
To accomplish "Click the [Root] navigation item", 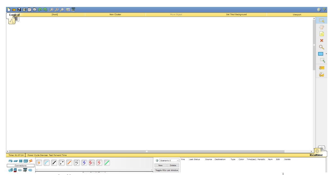I will point(55,15).
